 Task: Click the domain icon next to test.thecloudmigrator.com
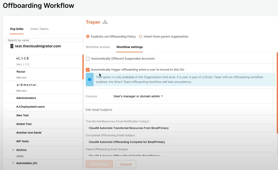click(12, 46)
